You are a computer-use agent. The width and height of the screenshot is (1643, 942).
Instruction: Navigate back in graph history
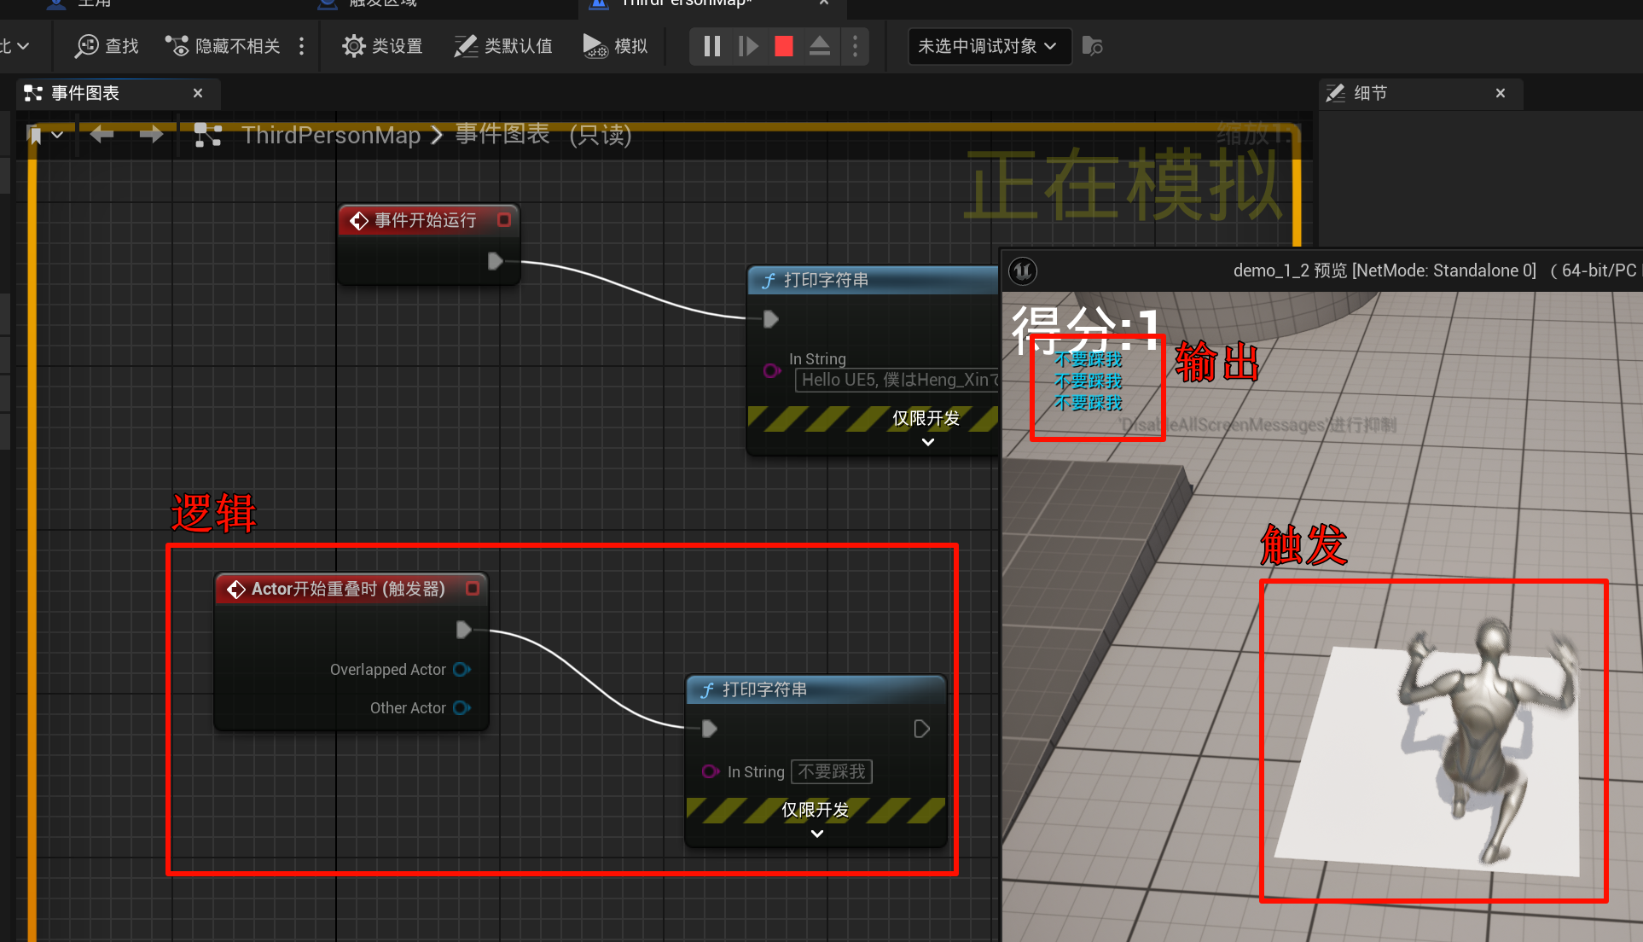pos(102,134)
